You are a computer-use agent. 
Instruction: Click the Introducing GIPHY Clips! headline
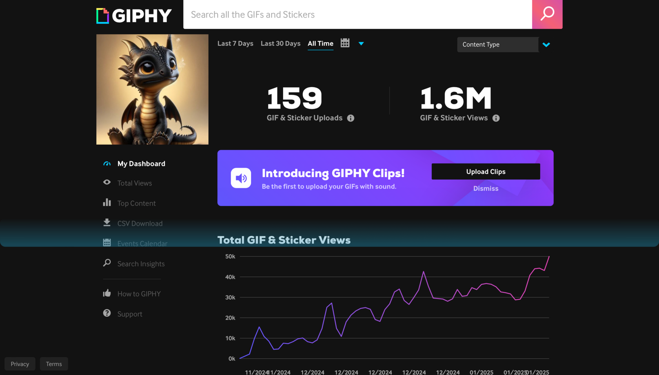tap(333, 173)
